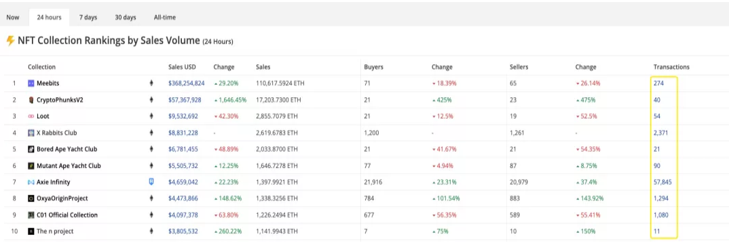Click the Buyers column header

pyautogui.click(x=373, y=67)
